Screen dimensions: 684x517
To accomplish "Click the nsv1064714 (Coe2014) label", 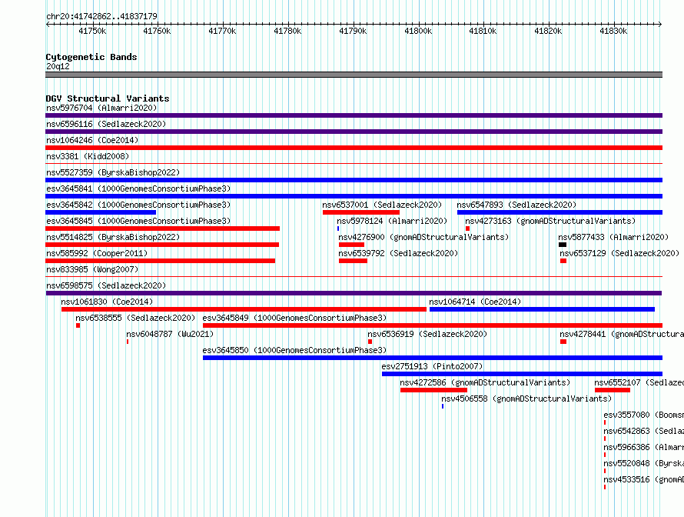I will tap(475, 302).
